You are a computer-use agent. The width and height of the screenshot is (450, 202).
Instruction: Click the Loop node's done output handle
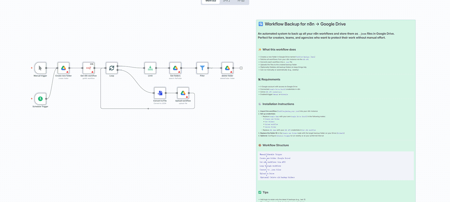pos(118,66)
